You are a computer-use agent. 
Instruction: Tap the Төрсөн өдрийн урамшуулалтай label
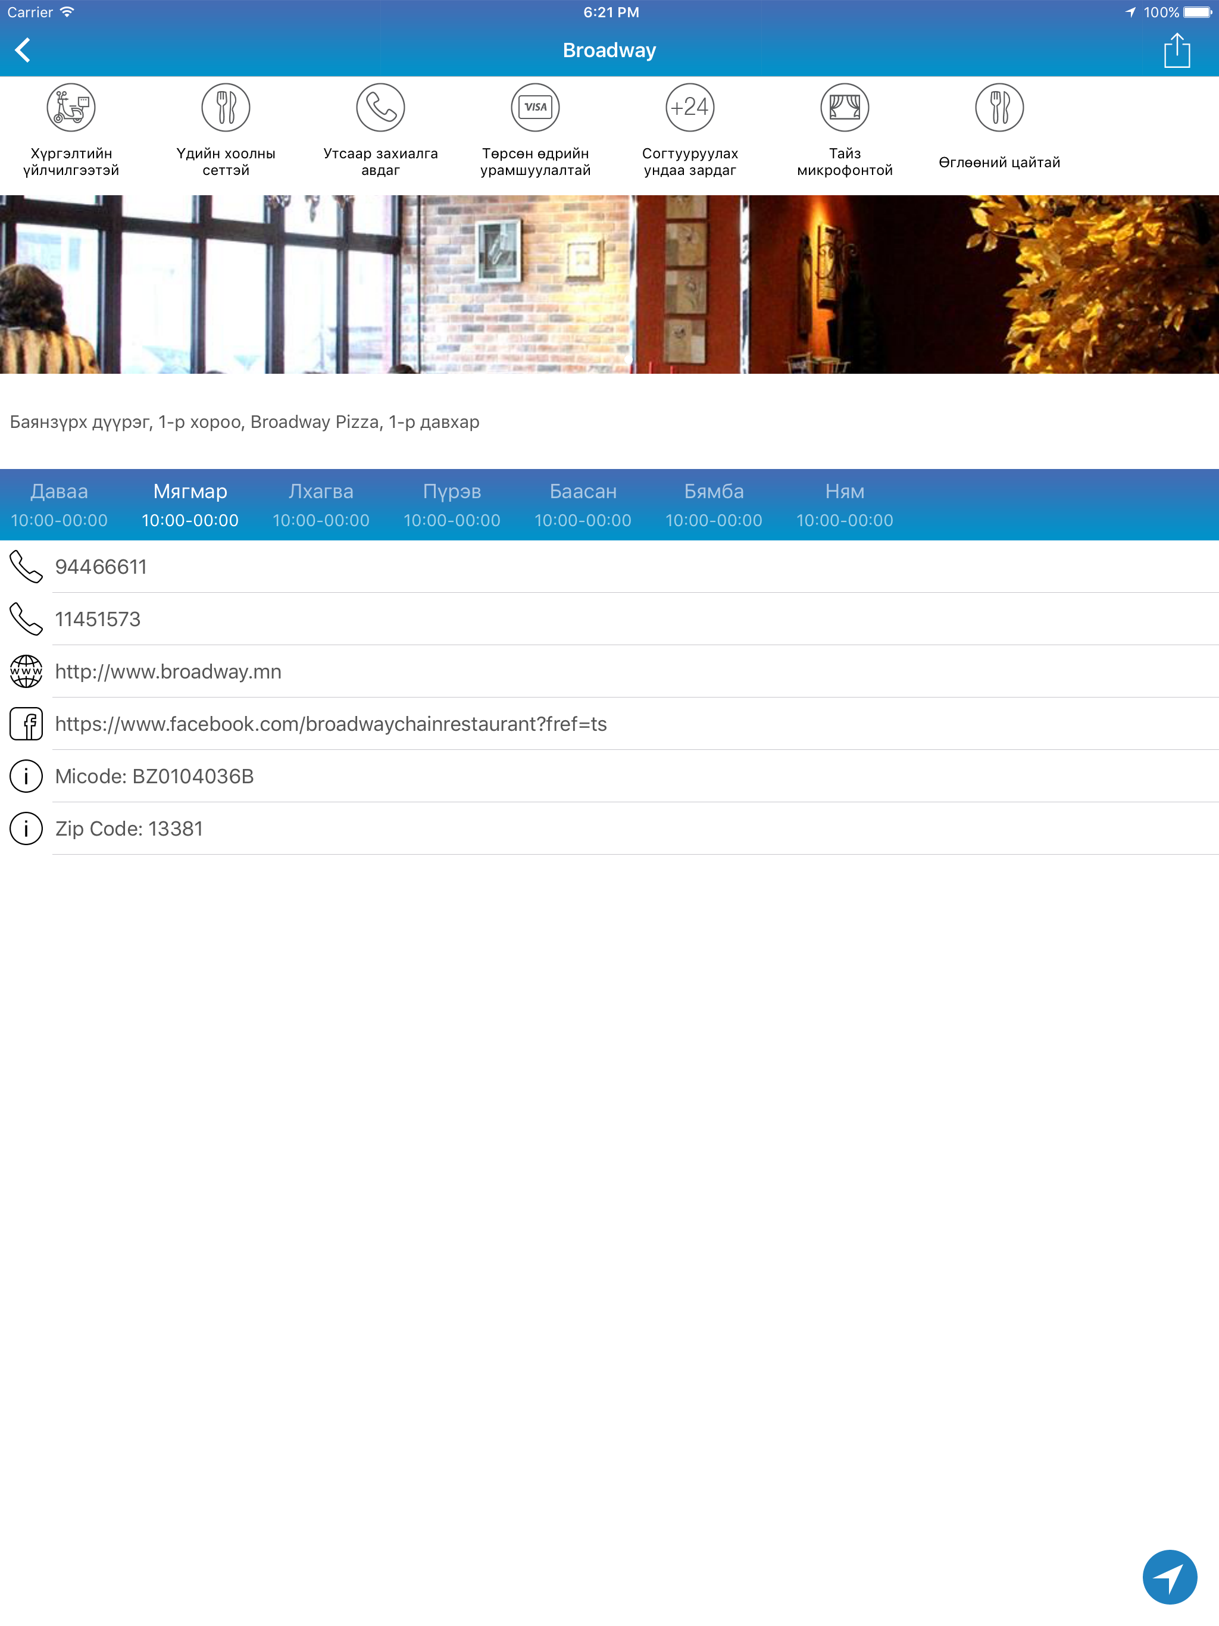pyautogui.click(x=535, y=162)
